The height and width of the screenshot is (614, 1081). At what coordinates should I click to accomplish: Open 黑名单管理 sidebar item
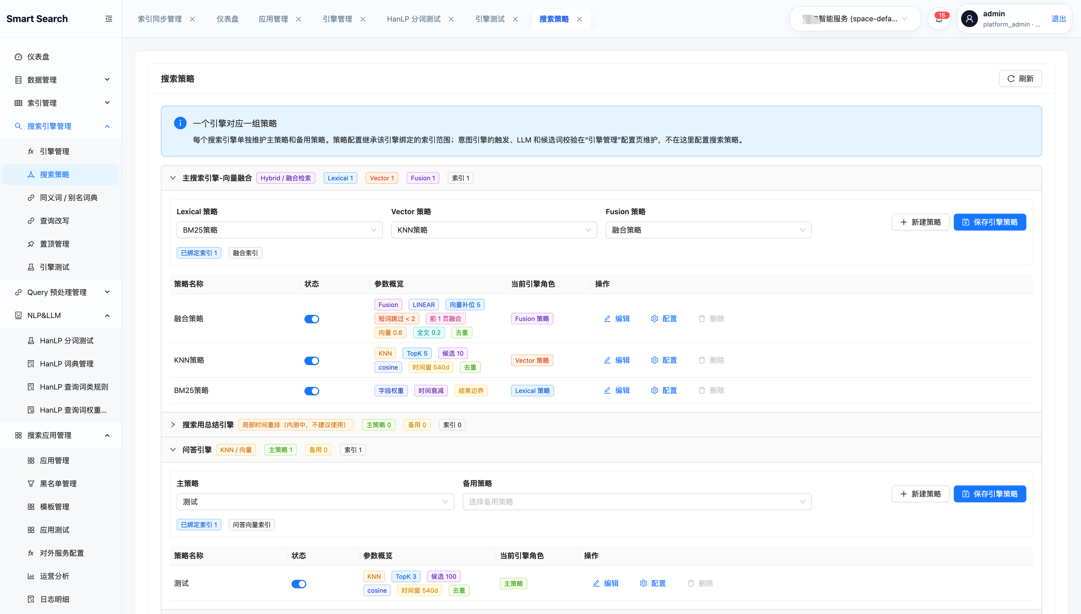(x=61, y=484)
